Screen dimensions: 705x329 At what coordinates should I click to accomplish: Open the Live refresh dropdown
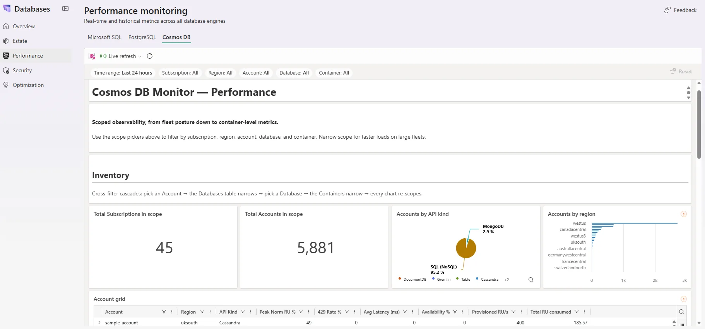click(x=121, y=56)
